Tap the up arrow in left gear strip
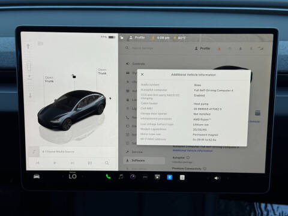Viewport: 288px width, 216px height. coord(28,46)
